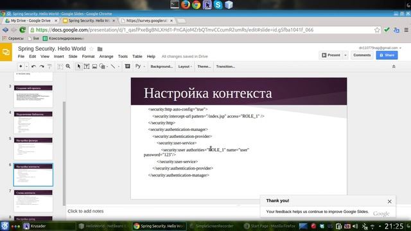Viewport: 411px width, 231px height.
Task: Open the Edit menu
Action: (x=33, y=56)
